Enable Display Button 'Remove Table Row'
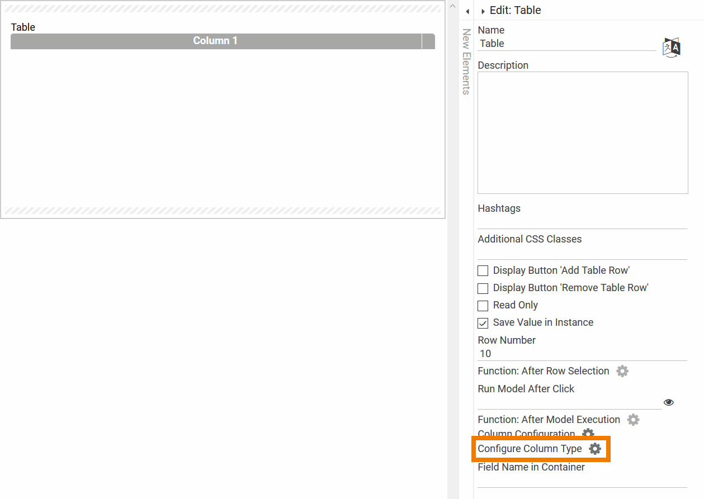Viewport: 704px width, 499px height. coord(483,288)
